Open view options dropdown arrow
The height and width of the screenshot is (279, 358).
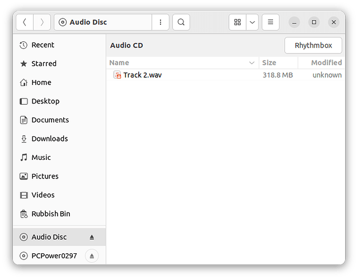252,22
